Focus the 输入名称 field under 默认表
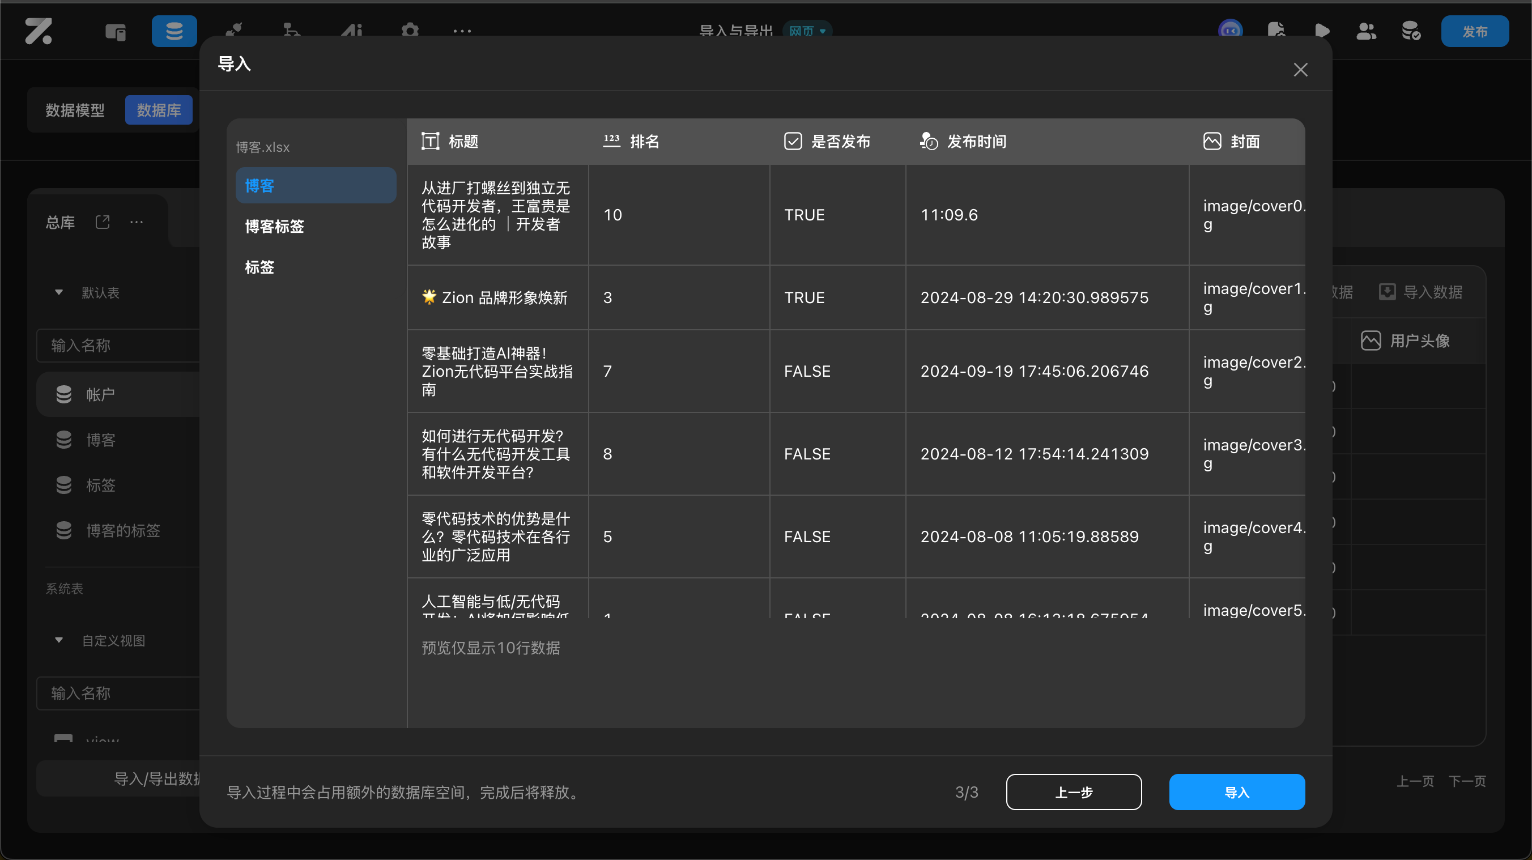 point(118,346)
